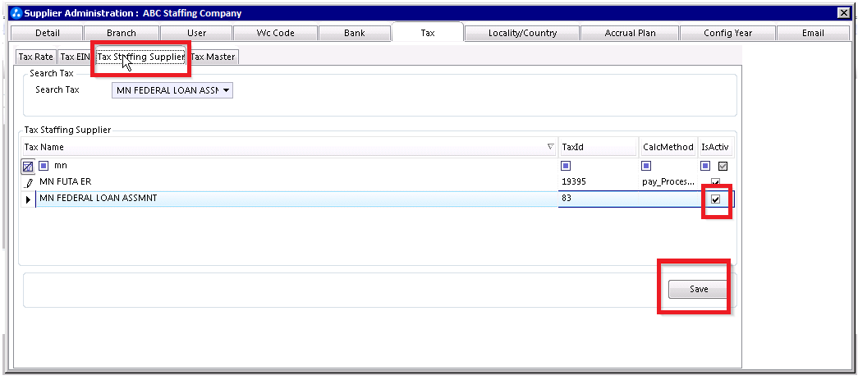This screenshot has height=380, width=858.
Task: Switch to the Tax Staffing Supplier tab
Action: (140, 57)
